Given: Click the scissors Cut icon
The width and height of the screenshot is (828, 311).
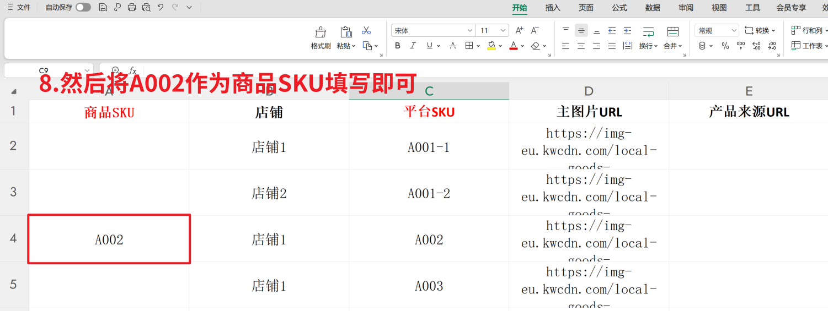Looking at the screenshot, I should pyautogui.click(x=366, y=31).
